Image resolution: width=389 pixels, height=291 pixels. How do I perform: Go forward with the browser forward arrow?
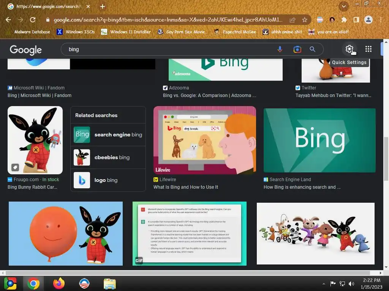(21, 20)
